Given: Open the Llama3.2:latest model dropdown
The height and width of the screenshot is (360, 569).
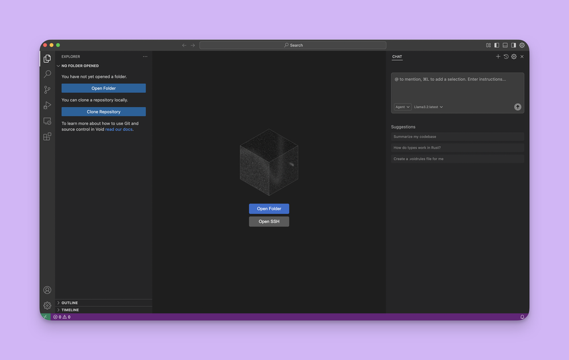Looking at the screenshot, I should click(428, 107).
